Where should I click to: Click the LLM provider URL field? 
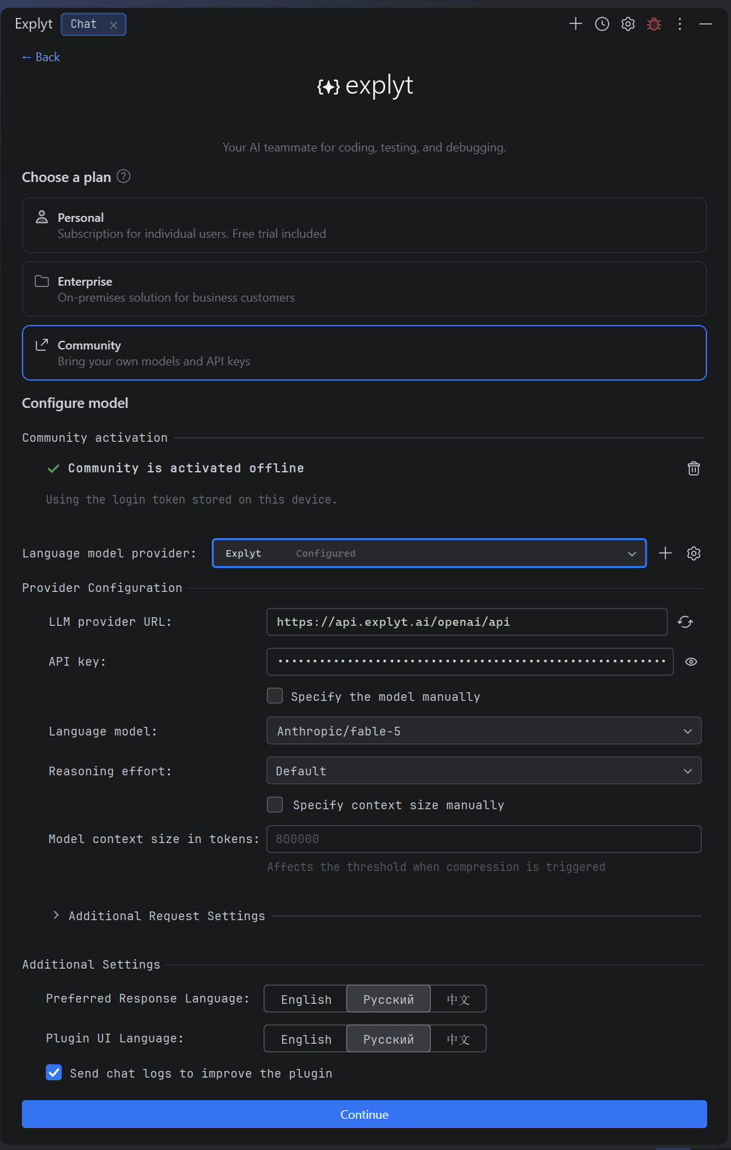coord(467,622)
